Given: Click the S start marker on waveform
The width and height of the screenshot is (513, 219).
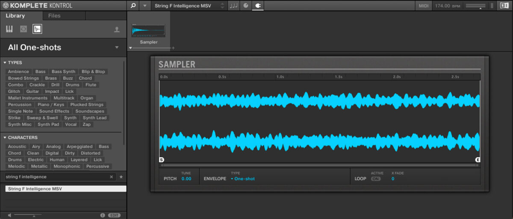Looking at the screenshot, I should point(162,160).
